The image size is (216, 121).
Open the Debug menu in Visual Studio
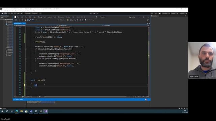click(40, 17)
